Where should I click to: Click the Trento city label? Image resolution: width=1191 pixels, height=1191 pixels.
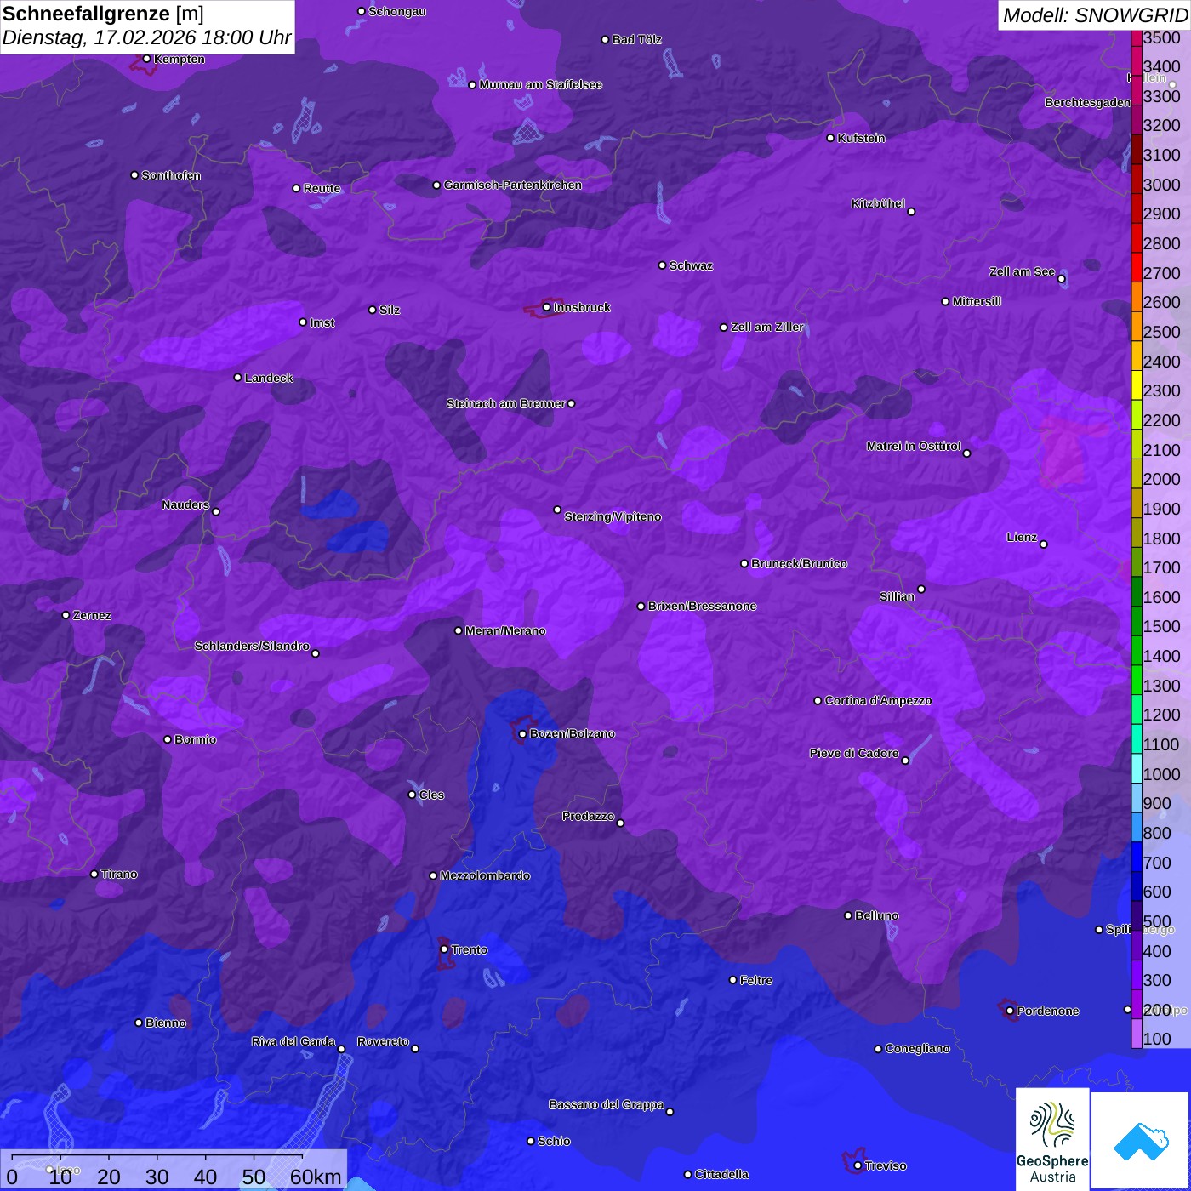pyautogui.click(x=469, y=949)
